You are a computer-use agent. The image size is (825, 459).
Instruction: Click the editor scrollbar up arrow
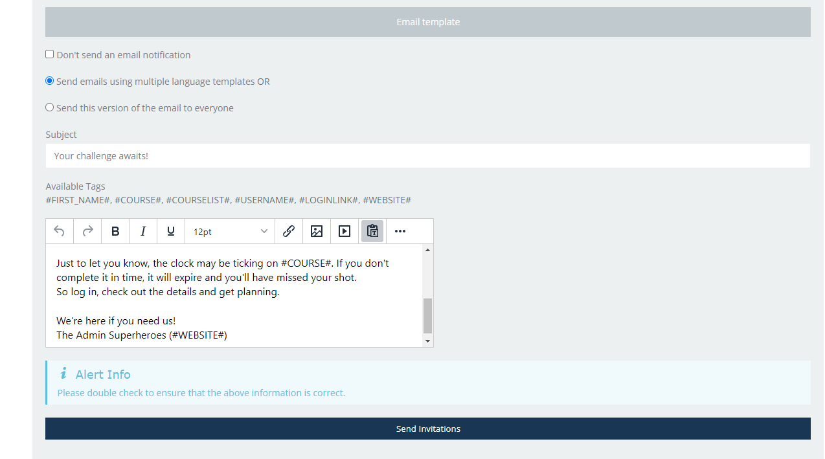(427, 250)
